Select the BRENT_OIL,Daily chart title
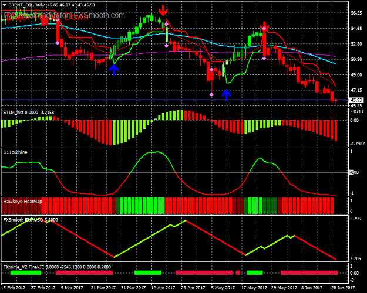Screen dimensions: 367x293 pos(26,5)
